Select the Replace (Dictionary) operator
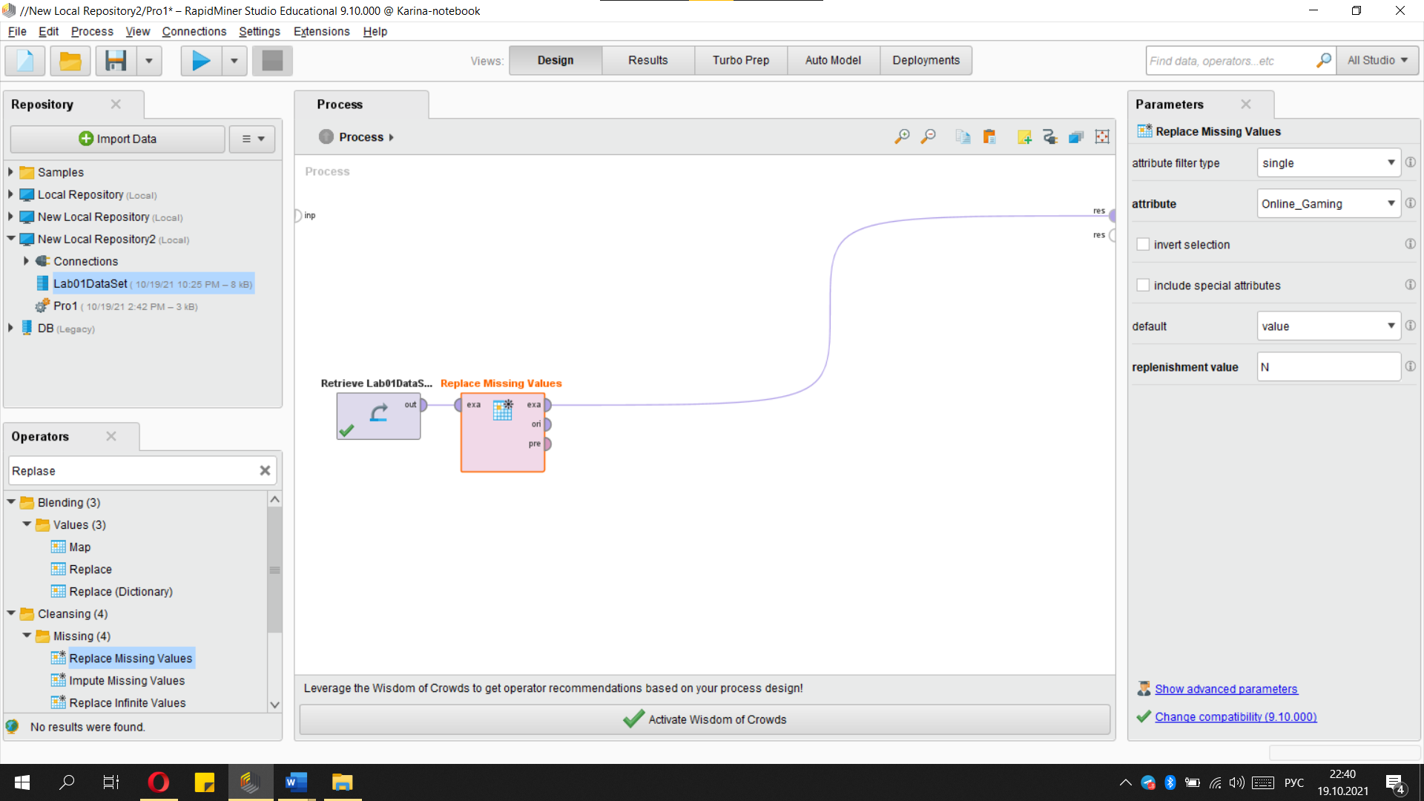This screenshot has height=801, width=1424. pos(112,591)
